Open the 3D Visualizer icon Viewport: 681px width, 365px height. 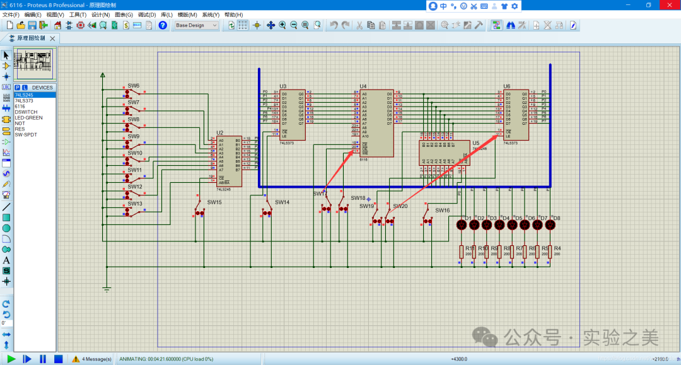click(x=91, y=26)
